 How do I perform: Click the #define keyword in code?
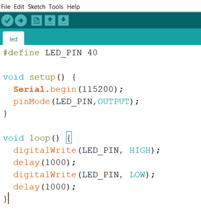(21, 53)
